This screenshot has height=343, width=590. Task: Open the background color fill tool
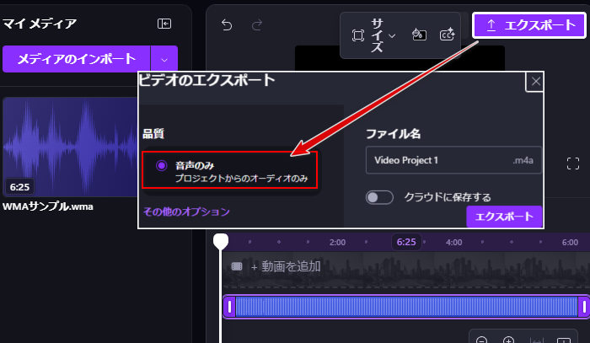418,35
